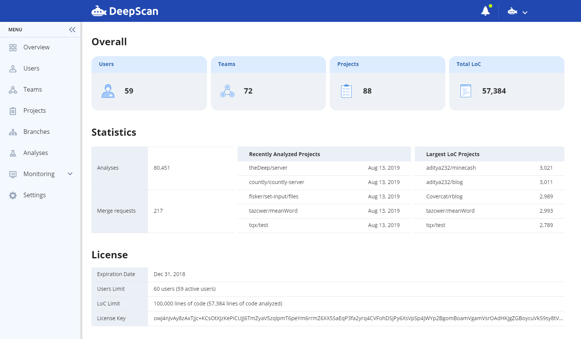Open fisker/set-input/files project
The width and height of the screenshot is (581, 339).
coord(274,196)
